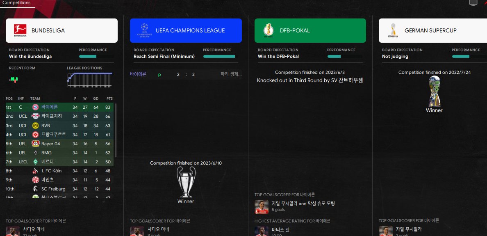
Task: Click the UEFA Champions League logo icon
Action: tap(144, 30)
